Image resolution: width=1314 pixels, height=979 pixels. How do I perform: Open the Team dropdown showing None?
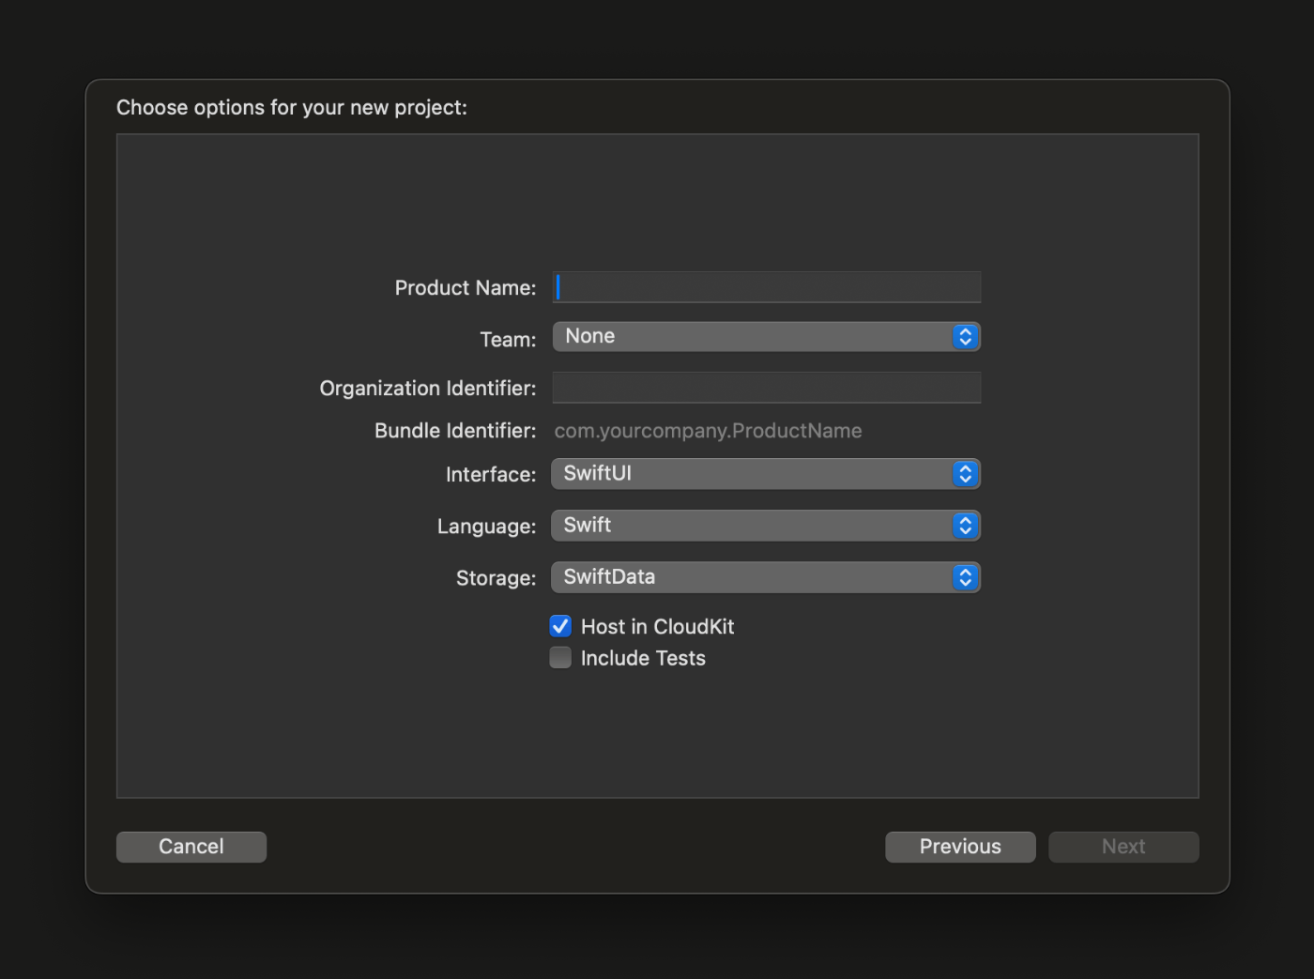pos(766,337)
